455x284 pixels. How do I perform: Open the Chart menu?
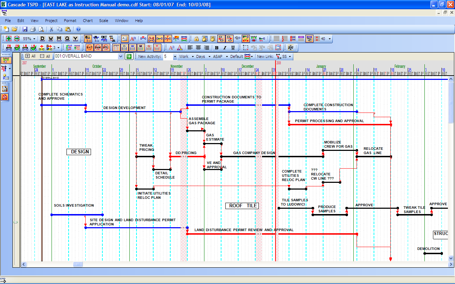click(87, 21)
